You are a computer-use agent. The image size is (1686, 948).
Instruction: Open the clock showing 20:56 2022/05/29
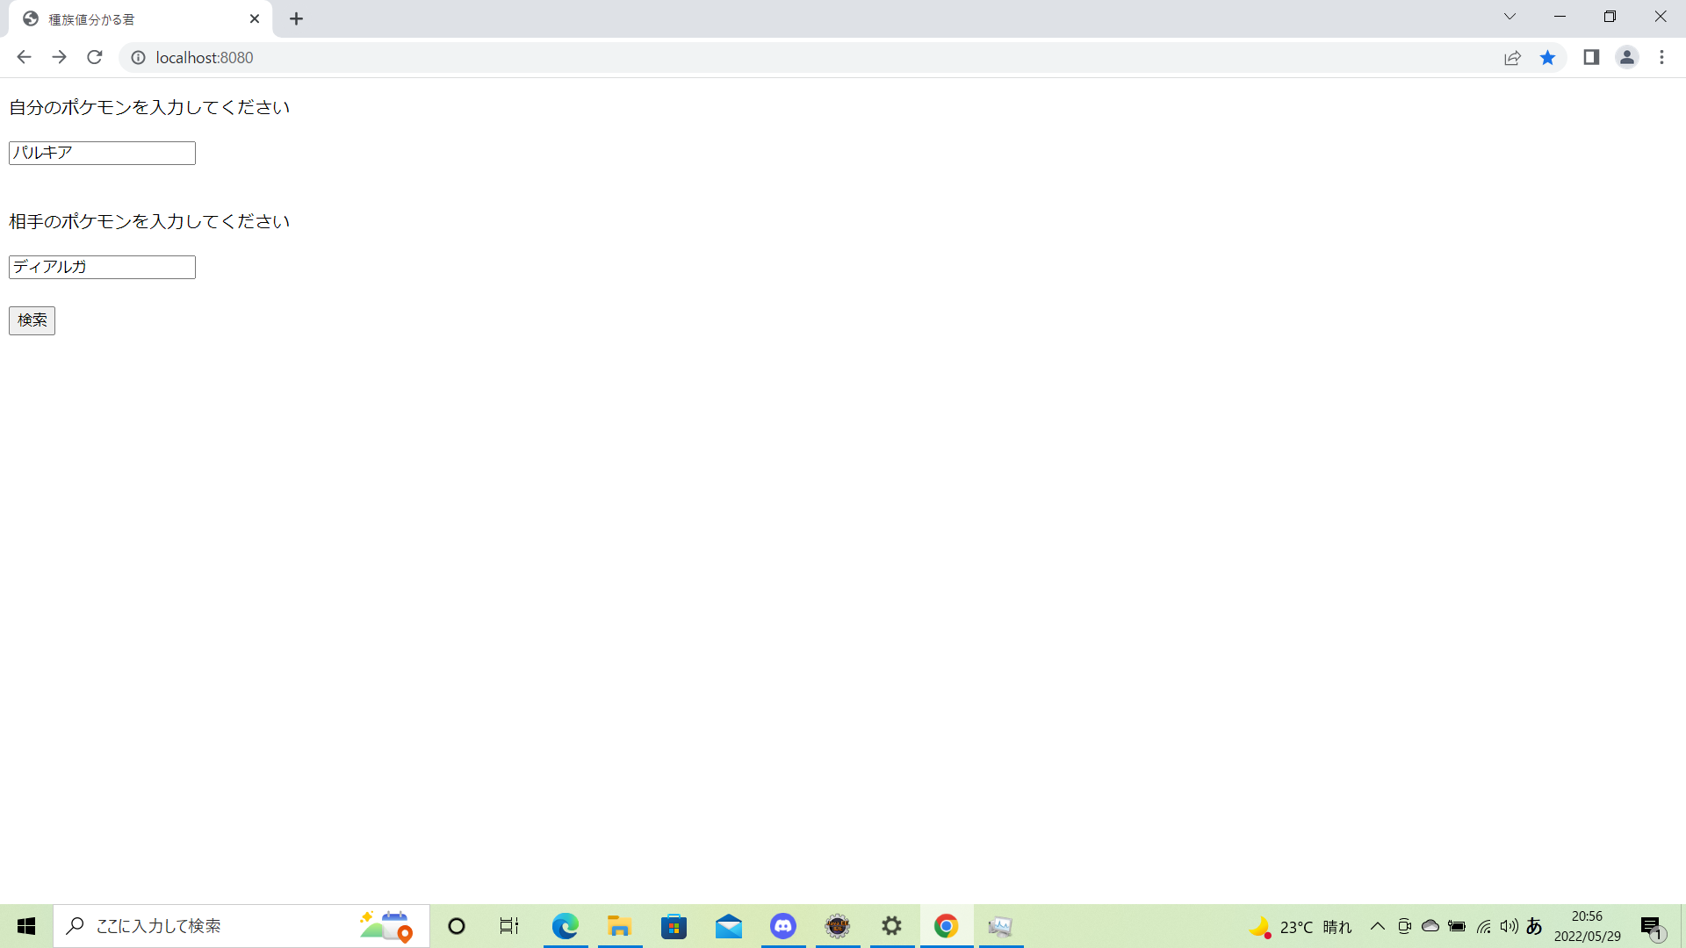[1588, 926]
